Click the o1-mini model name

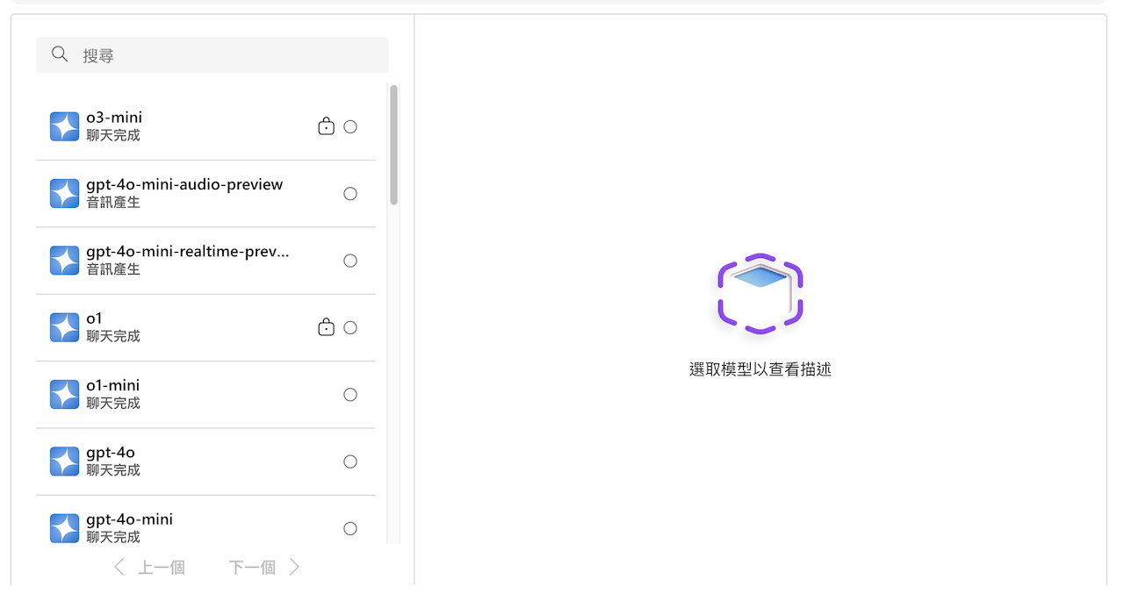pos(113,385)
